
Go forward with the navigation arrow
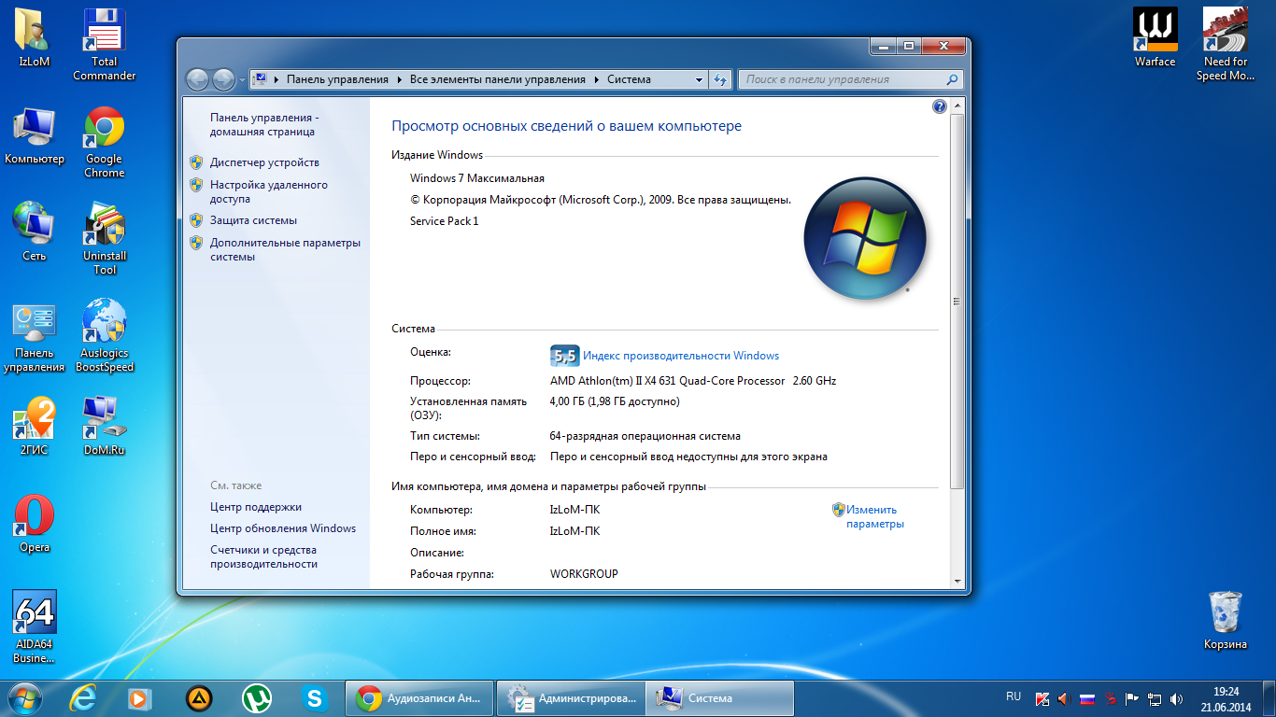[x=223, y=79]
